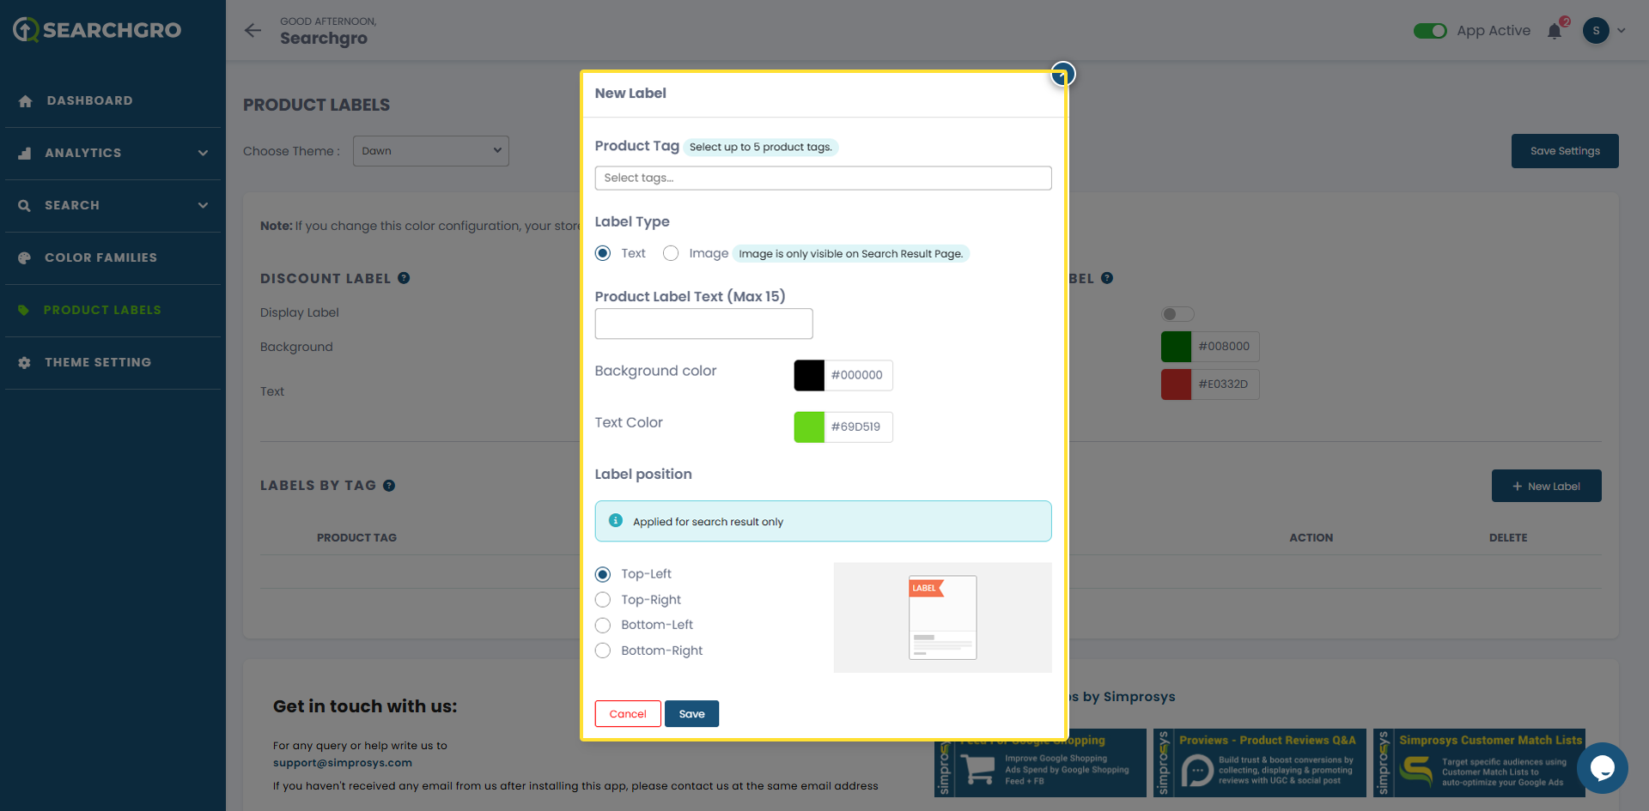Save the new label
Screen dimensions: 1649x811
(691, 714)
